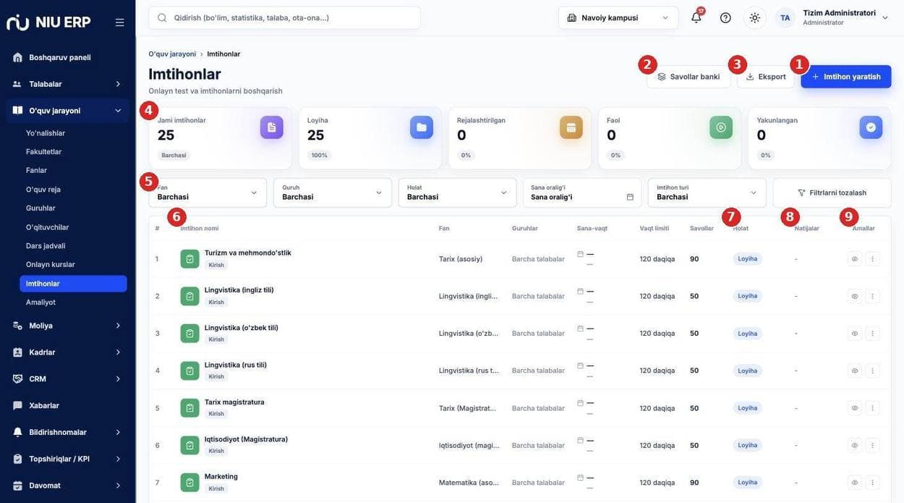Open the Imtihon turi filter dropdown
This screenshot has width=904, height=503.
[x=707, y=193]
